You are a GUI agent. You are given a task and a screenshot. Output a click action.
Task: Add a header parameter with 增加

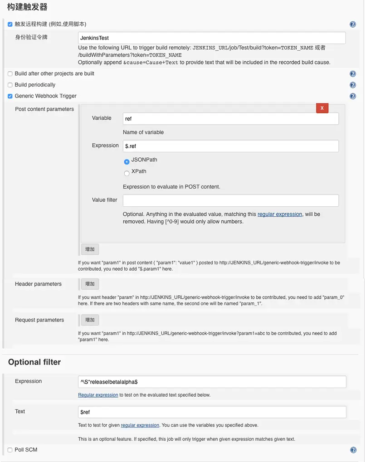tap(90, 284)
